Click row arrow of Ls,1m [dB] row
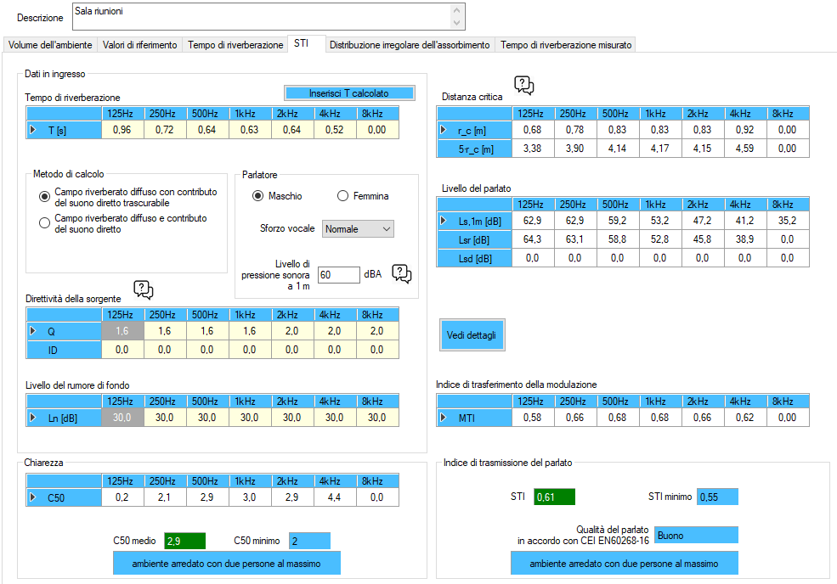 (444, 222)
